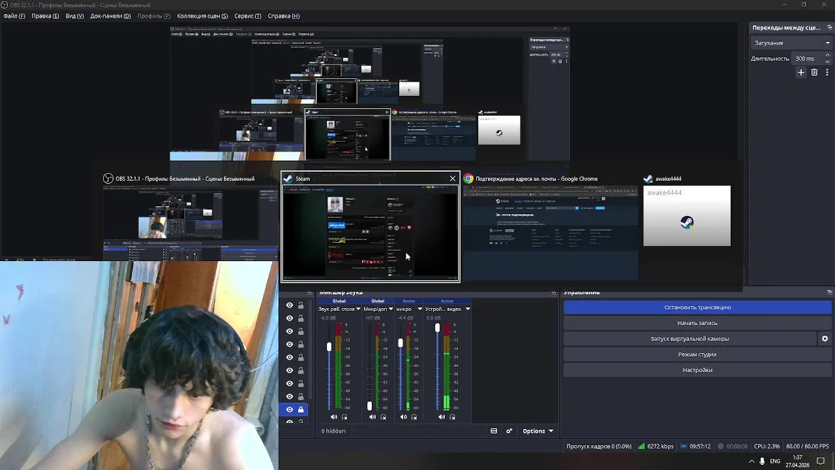Viewport: 835px width, 470px height.
Task: Open Микр/доп channel dropdown arrow
Action: pos(391,309)
